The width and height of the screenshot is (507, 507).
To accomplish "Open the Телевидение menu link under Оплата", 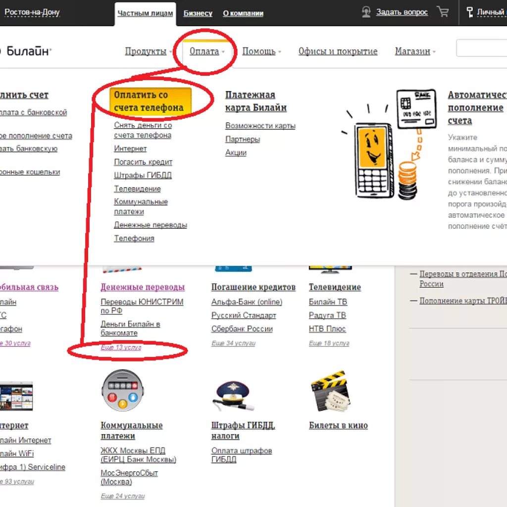I will pyautogui.click(x=137, y=189).
